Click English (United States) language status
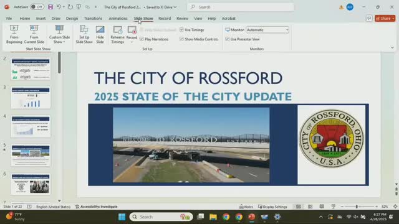Image resolution: width=399 pixels, height=224 pixels. (53, 207)
